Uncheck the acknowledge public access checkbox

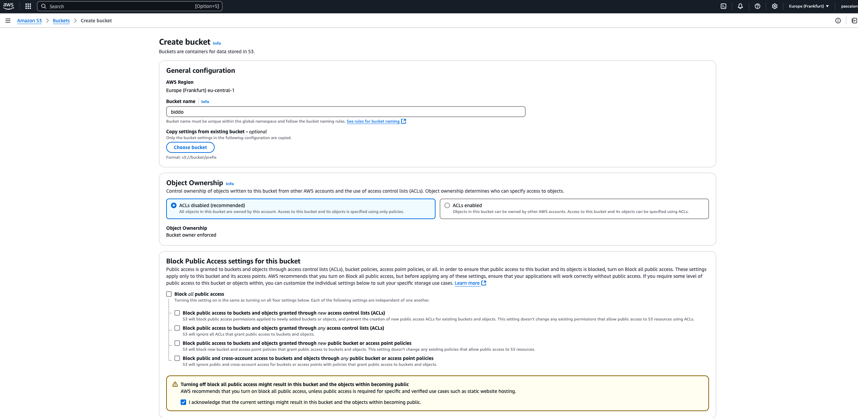[183, 402]
